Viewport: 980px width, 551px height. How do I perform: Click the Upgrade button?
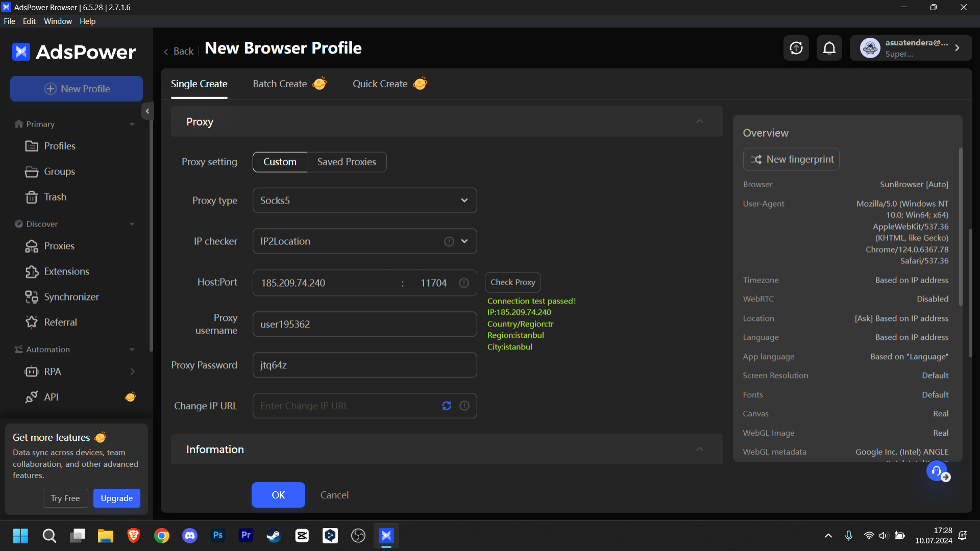click(117, 498)
